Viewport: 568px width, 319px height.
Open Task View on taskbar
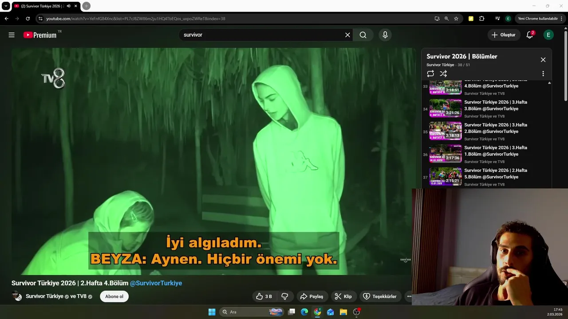point(292,312)
